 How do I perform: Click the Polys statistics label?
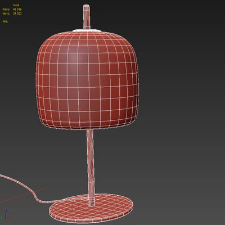(6, 9)
